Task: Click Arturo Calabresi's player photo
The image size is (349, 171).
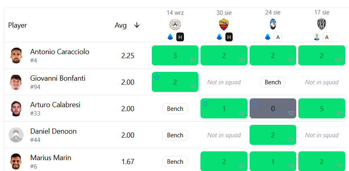Action: pyautogui.click(x=16, y=108)
